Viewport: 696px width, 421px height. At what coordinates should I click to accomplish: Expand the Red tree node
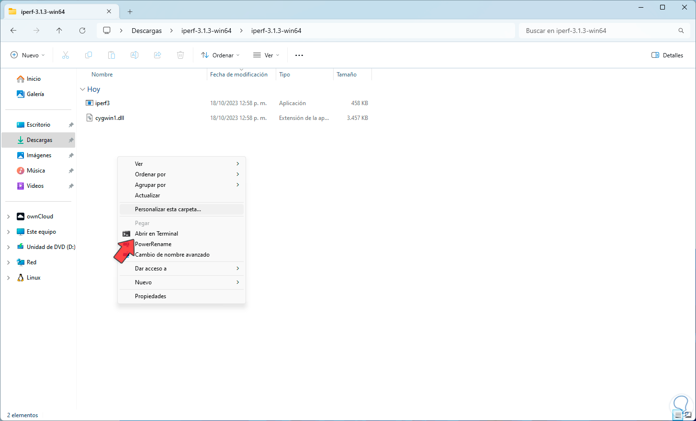[x=8, y=262]
